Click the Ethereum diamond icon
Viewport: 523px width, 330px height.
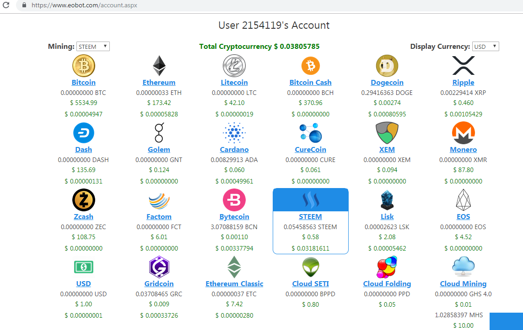click(159, 66)
